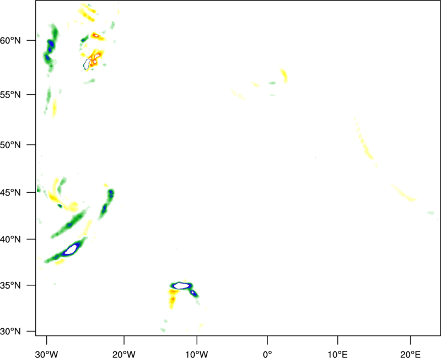Viewport: 441px width, 358px height.
Task: Click the 10°E longitude axis label
Action: point(337,354)
